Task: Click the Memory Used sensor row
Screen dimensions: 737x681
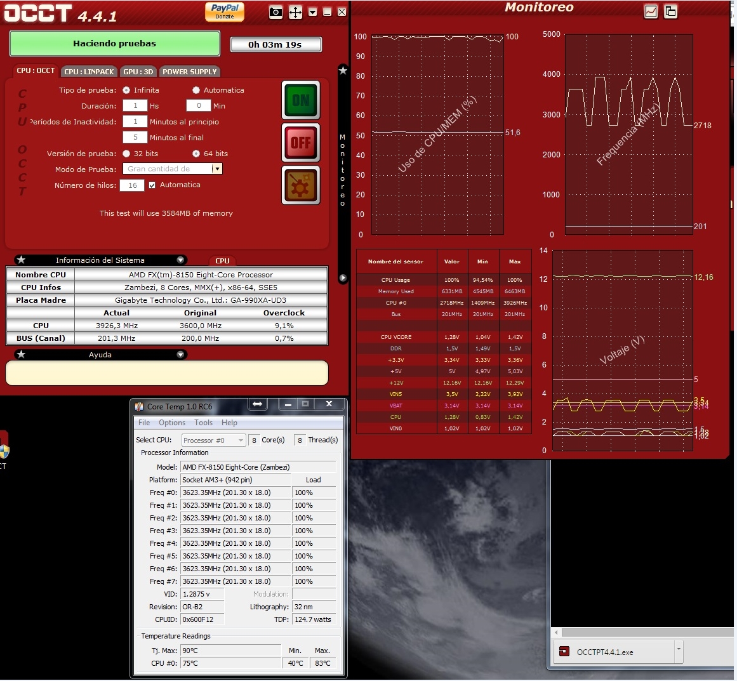Action: tap(444, 291)
